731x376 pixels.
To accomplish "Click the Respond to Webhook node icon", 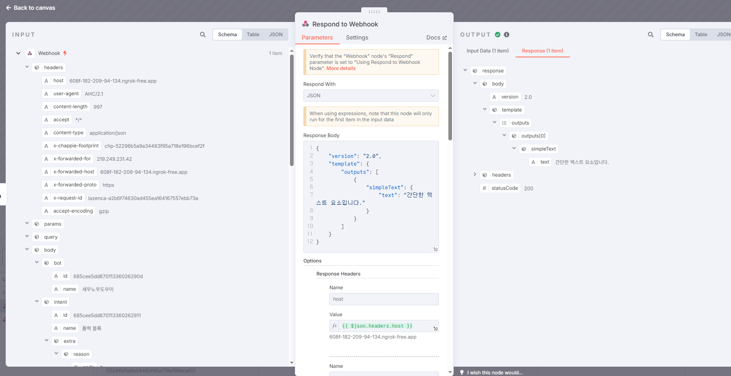I will pos(305,24).
